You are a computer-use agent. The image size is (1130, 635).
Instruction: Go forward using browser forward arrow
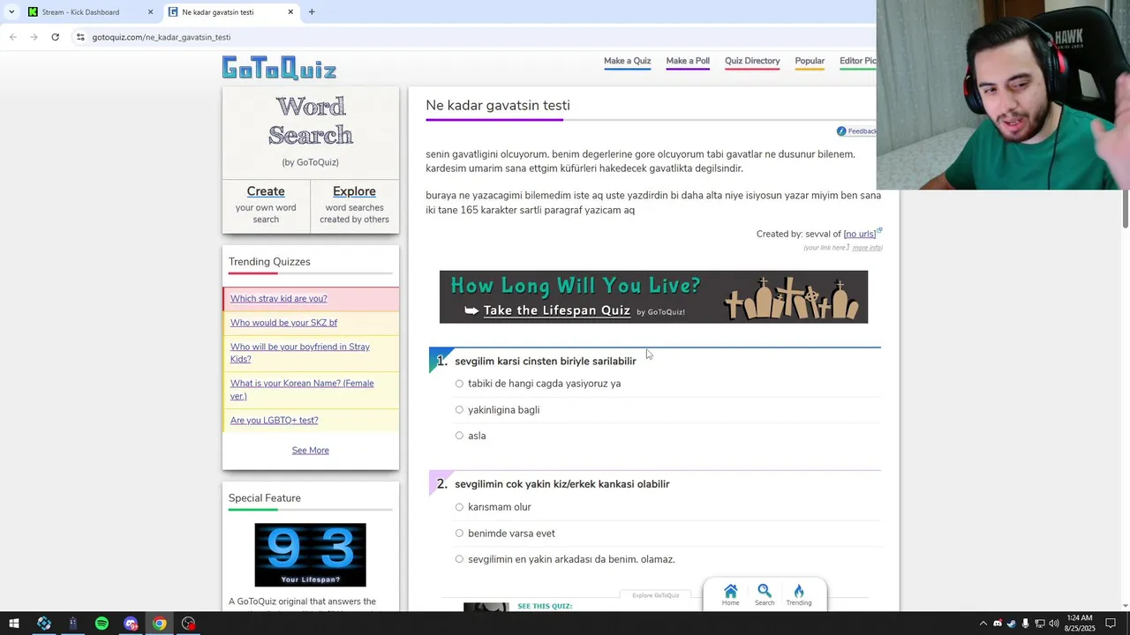coord(34,37)
